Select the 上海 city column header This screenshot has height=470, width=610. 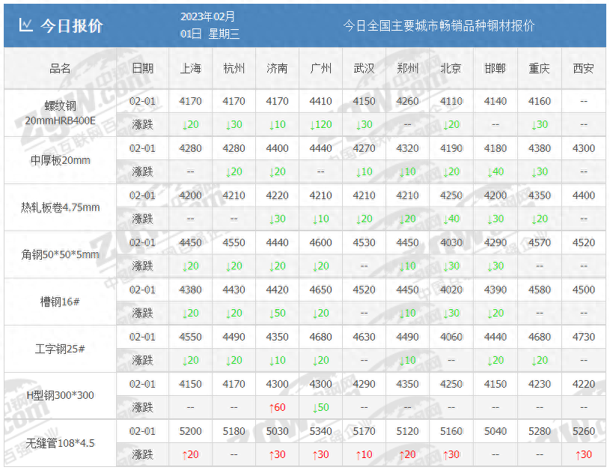[x=190, y=68]
